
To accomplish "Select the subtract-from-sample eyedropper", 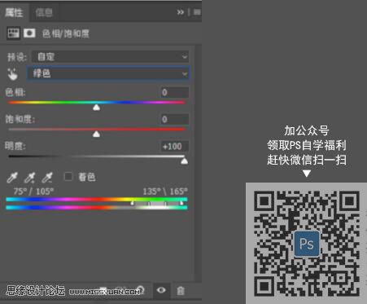I will click(47, 177).
